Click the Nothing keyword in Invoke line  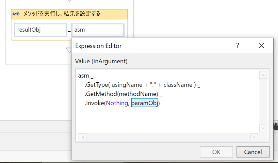click(x=117, y=103)
